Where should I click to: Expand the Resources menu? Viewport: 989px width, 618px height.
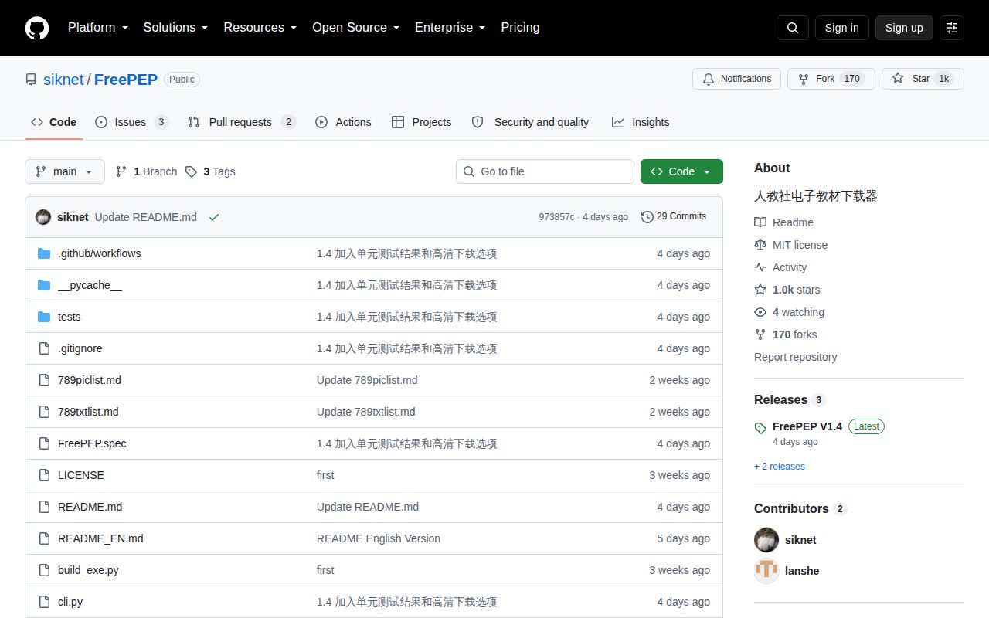click(260, 27)
